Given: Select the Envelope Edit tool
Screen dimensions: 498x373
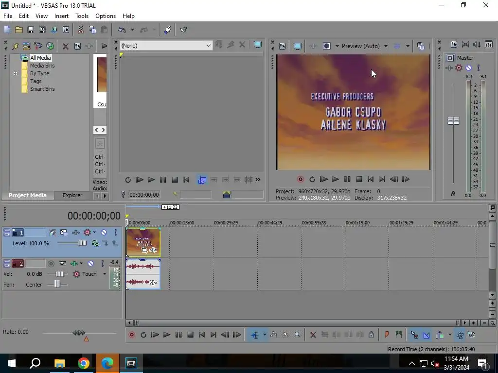Looking at the screenshot, I should [274, 335].
